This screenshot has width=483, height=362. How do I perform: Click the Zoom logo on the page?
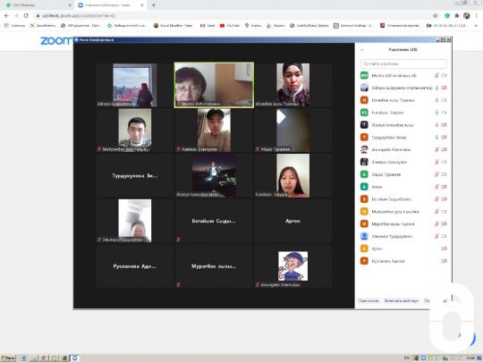(x=56, y=40)
